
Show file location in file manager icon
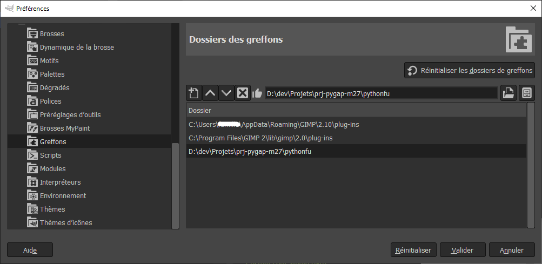(526, 93)
